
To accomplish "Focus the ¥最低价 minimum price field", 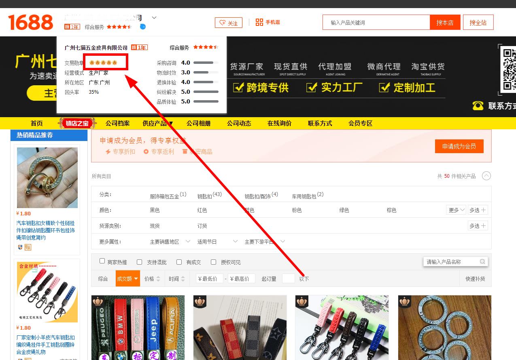I will pos(210,278).
